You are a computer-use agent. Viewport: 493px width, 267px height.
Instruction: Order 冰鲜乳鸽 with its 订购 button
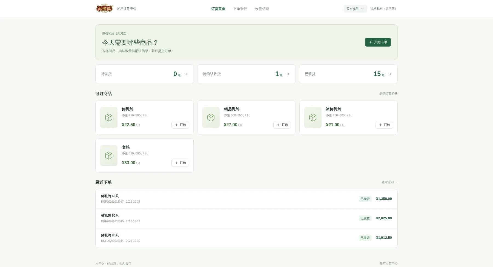(384, 125)
